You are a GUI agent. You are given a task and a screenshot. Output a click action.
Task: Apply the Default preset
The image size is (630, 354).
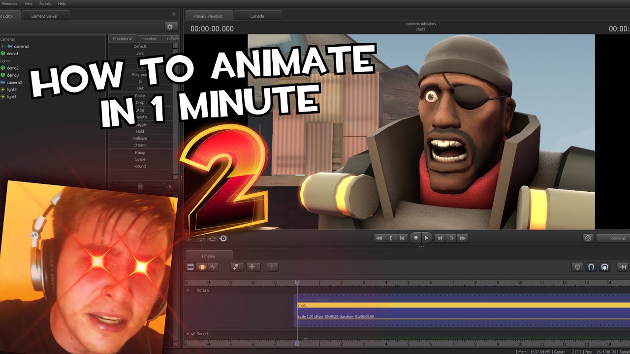pos(140,46)
